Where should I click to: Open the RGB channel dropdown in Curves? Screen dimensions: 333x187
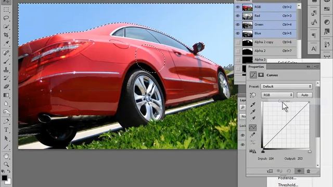277,95
